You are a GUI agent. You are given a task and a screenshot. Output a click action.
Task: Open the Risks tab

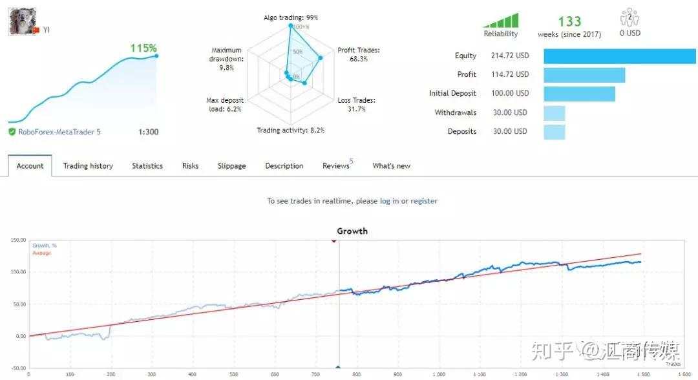click(190, 165)
